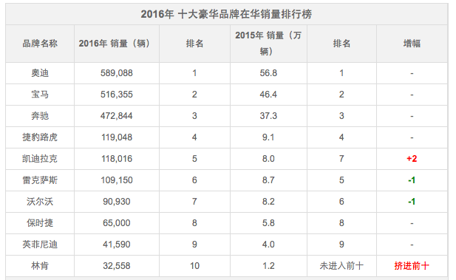The width and height of the screenshot is (456, 280).
Task: Click the red 挤进前十 text
Action: 412,266
